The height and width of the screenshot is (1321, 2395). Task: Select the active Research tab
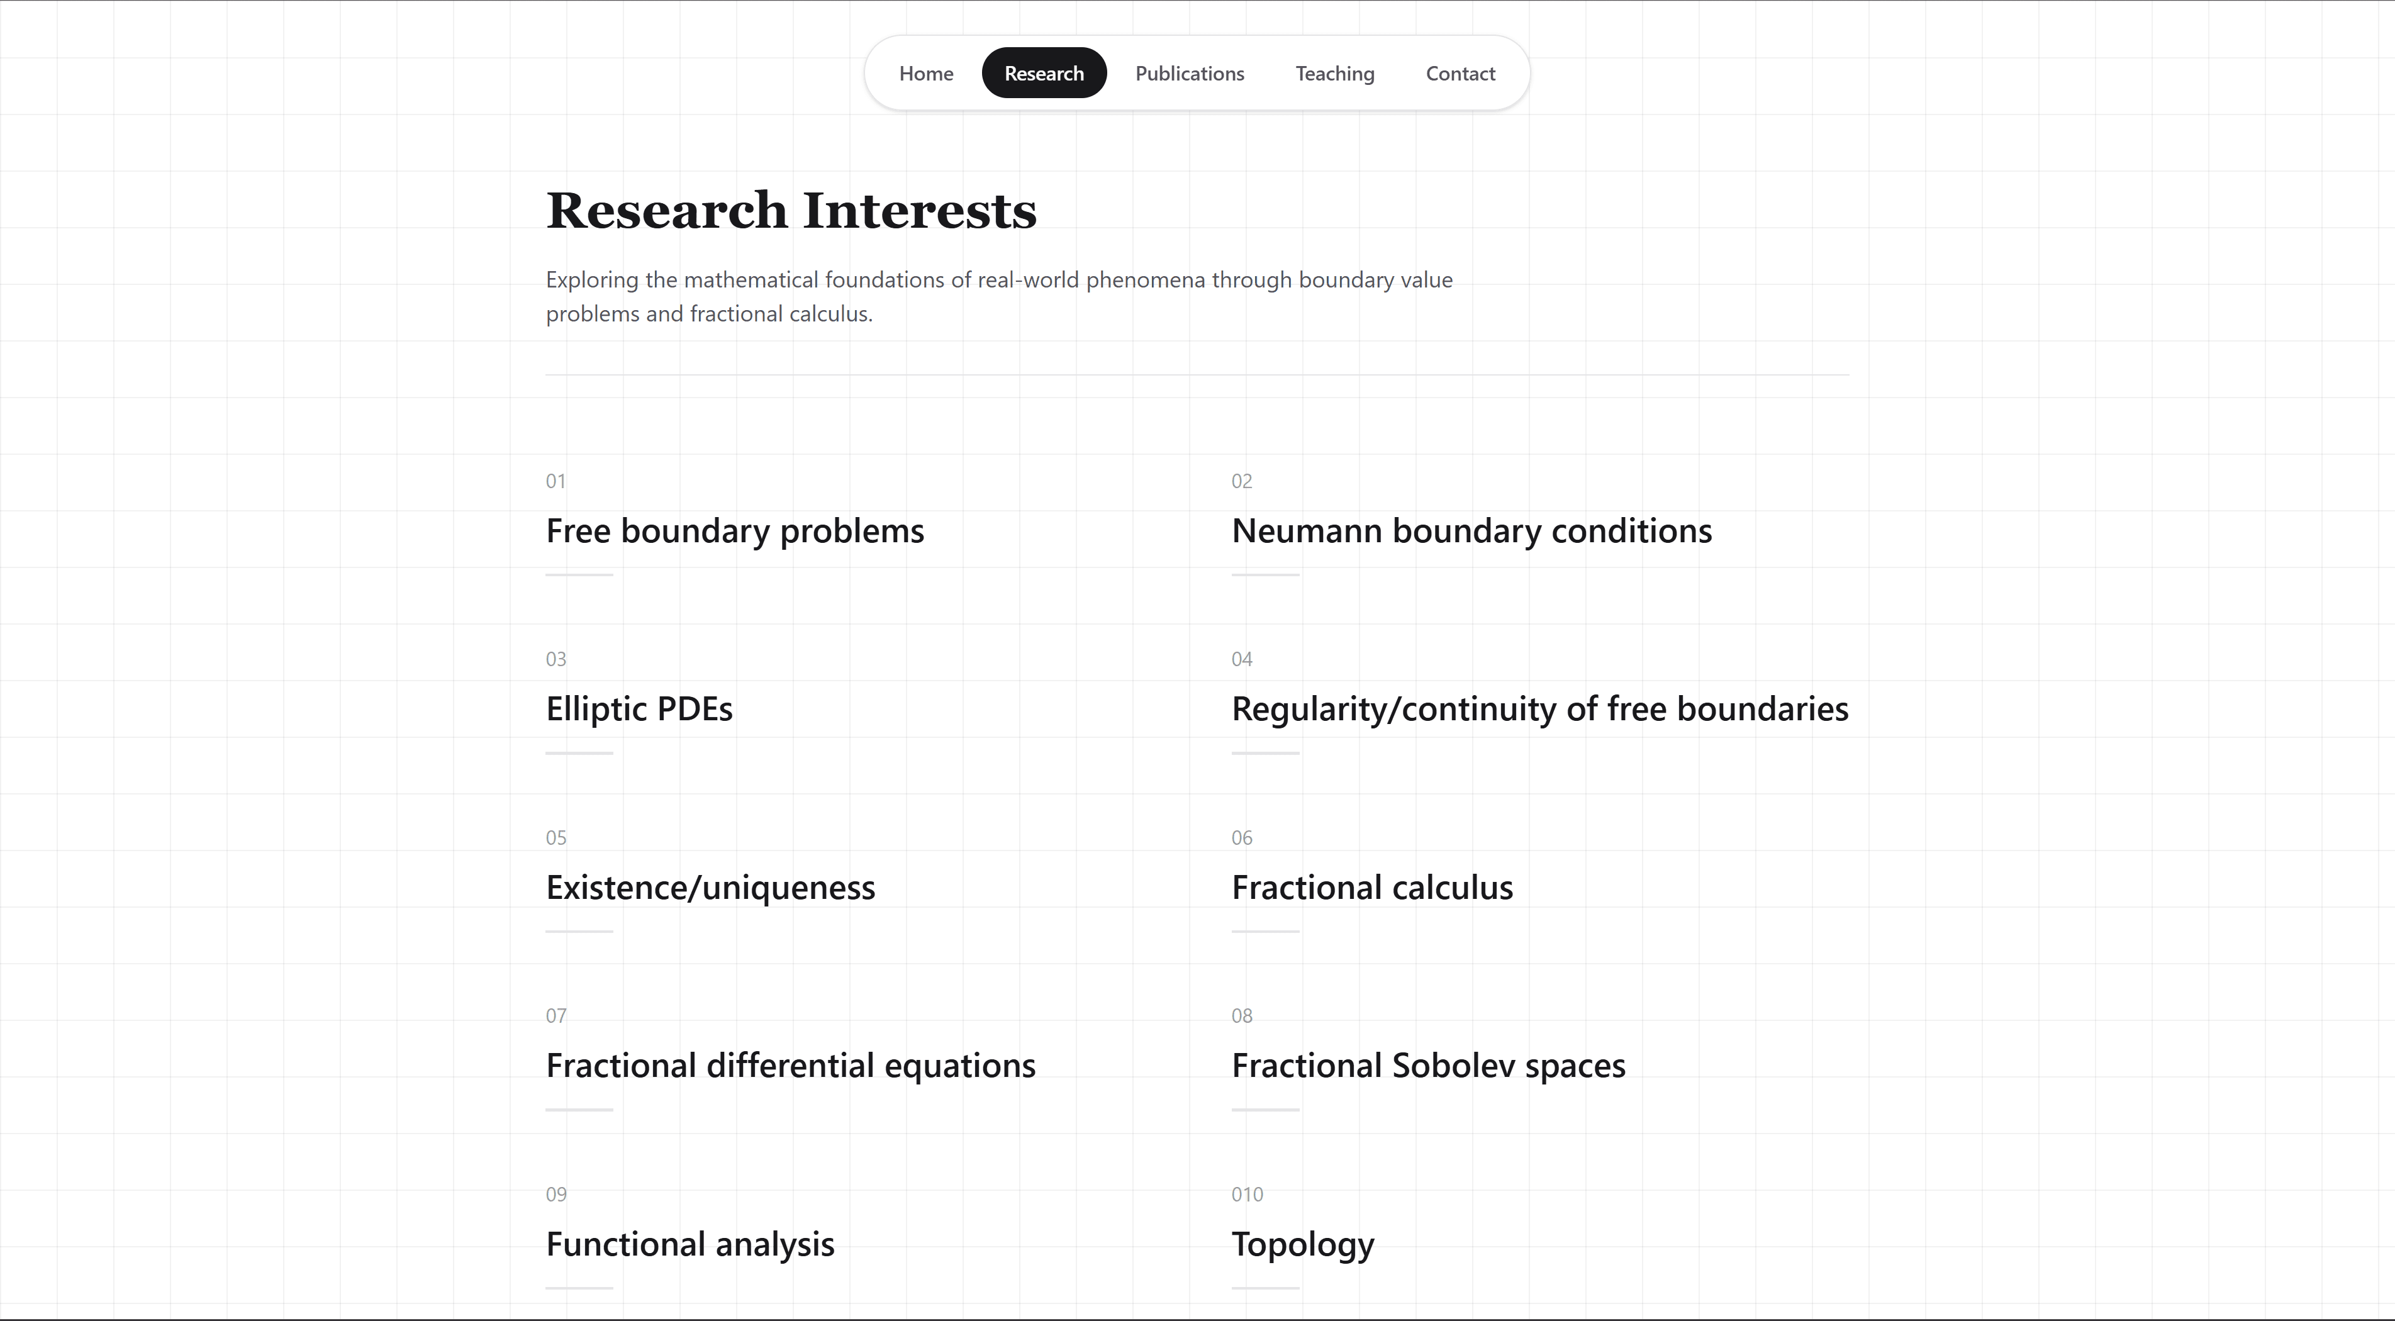point(1043,74)
